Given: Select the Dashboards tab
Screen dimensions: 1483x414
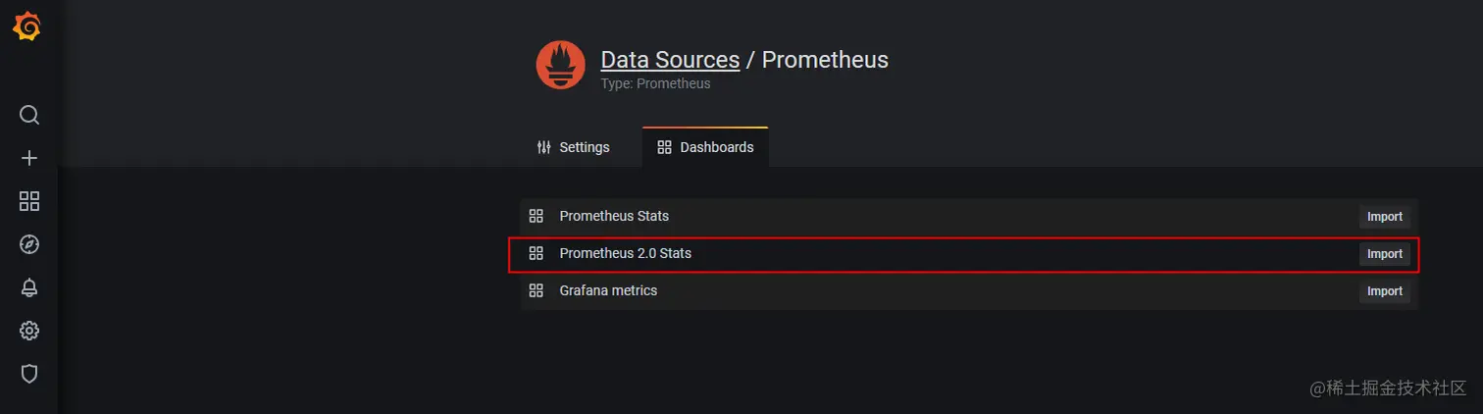Looking at the screenshot, I should pyautogui.click(x=705, y=147).
